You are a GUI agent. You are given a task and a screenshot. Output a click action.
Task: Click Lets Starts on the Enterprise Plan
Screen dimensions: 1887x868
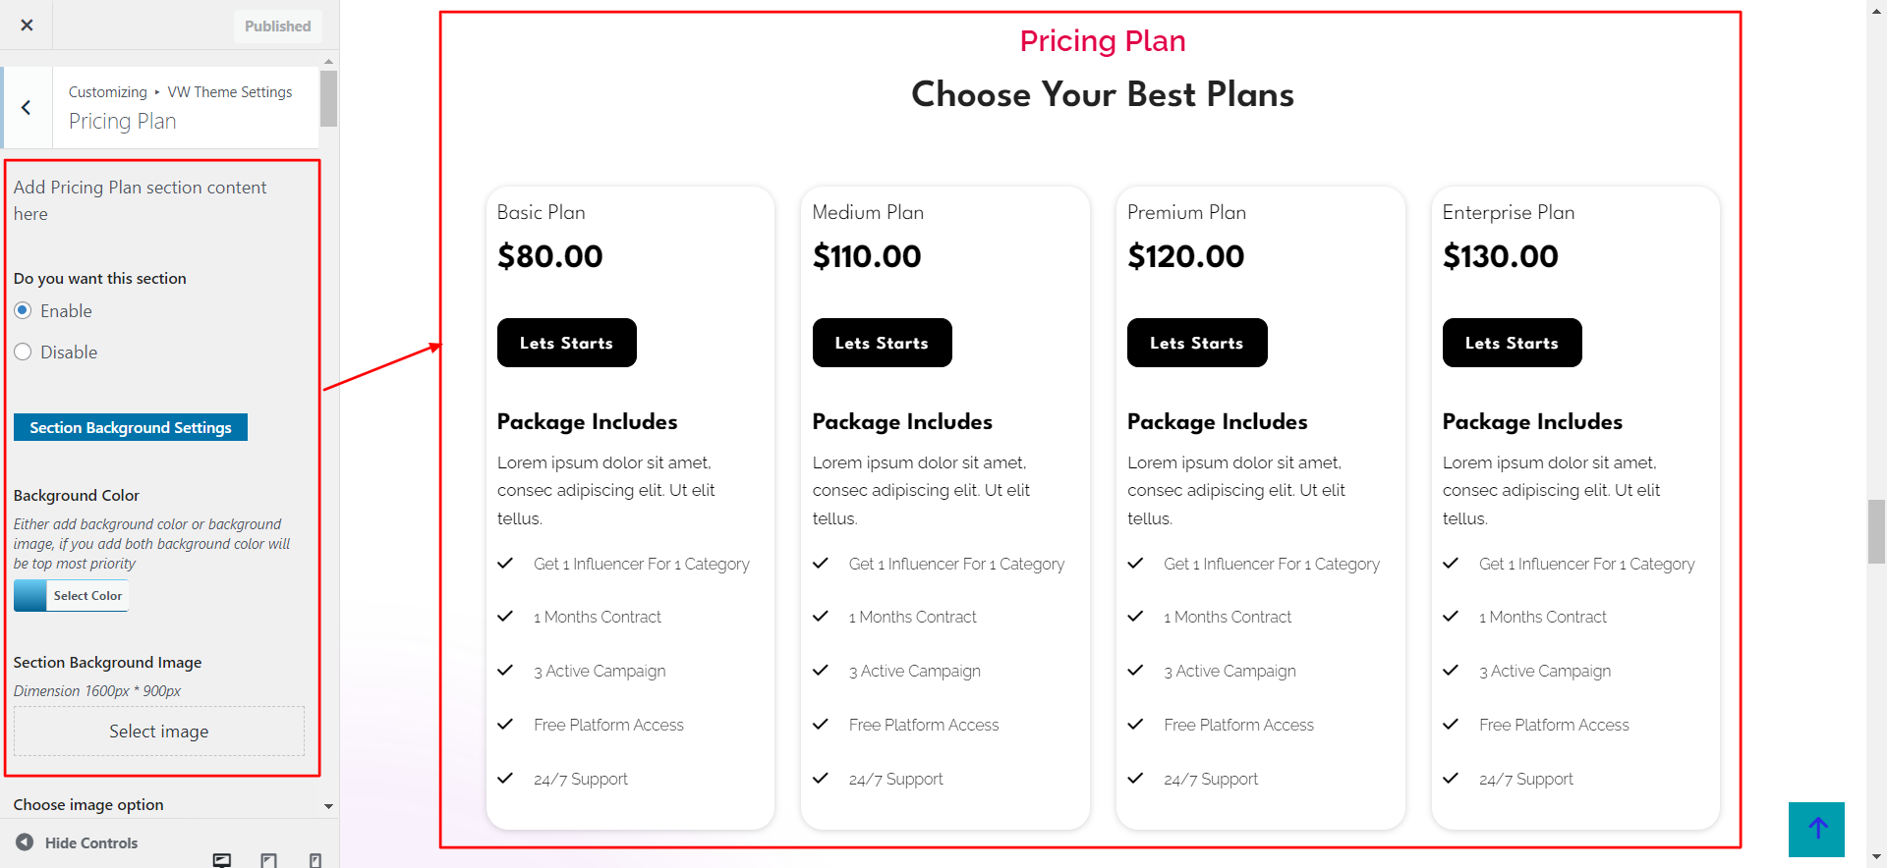tap(1512, 343)
